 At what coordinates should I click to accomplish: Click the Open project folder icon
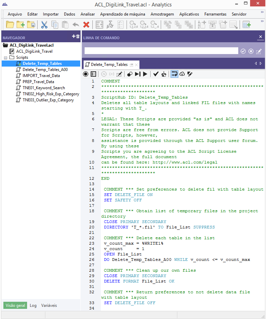(10, 24)
